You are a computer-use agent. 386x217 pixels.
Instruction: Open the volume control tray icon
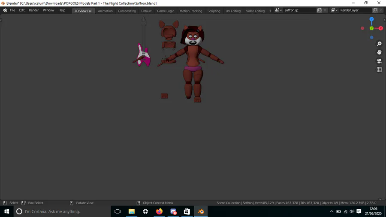(352, 211)
